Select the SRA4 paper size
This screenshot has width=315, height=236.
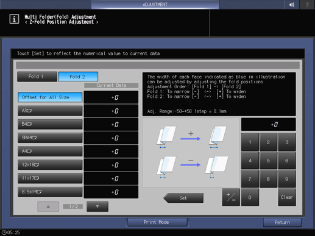(50, 137)
